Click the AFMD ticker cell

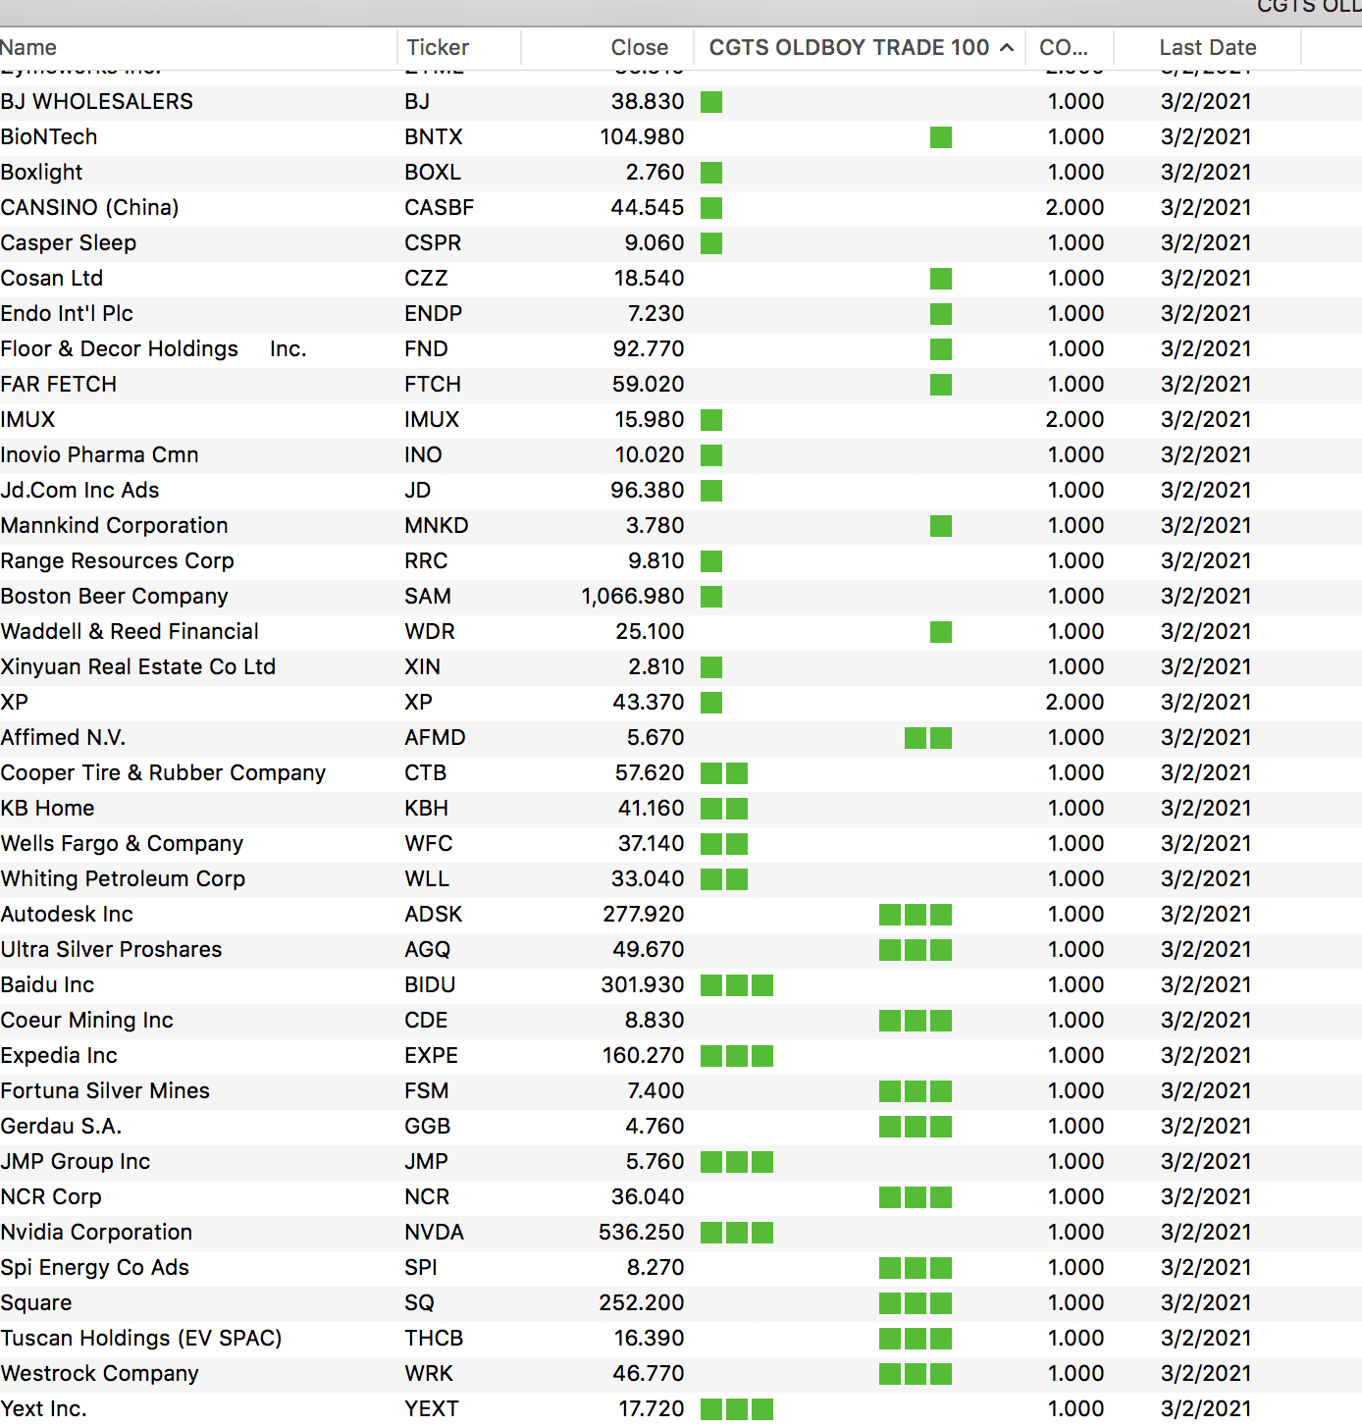click(x=435, y=738)
